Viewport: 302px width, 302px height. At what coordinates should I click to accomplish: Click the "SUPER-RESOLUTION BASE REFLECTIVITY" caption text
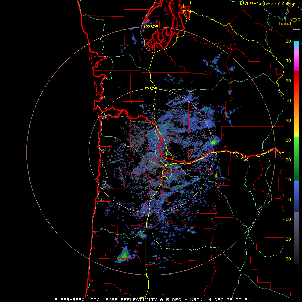[x=106, y=300]
